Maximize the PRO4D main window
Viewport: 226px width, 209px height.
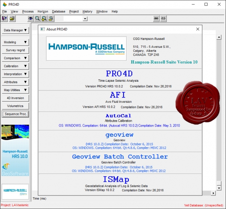pos(206,4)
